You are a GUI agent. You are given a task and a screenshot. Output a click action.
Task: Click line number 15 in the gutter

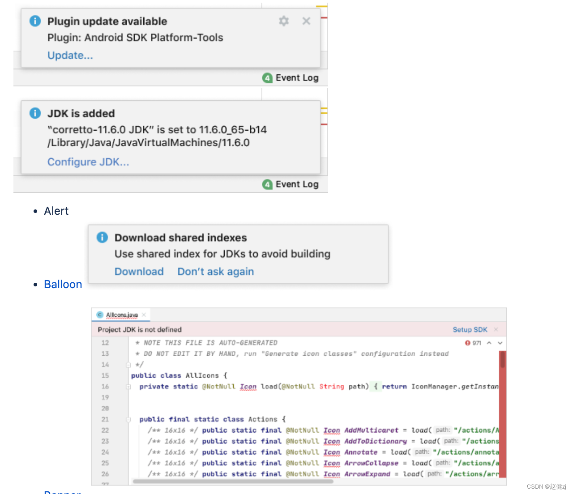pyautogui.click(x=105, y=376)
